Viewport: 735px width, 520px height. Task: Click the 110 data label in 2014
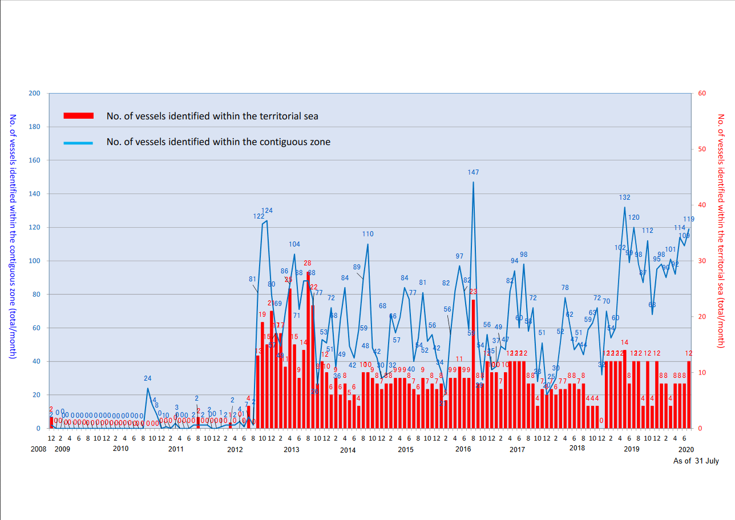(x=367, y=234)
